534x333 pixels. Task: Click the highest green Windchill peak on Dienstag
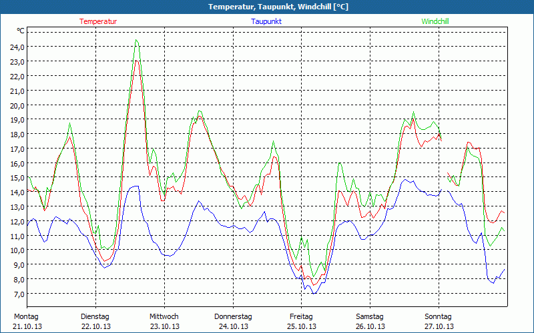[x=136, y=40]
